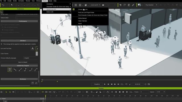Open the camera selection dropdown
182x102 pixels.
95,5
